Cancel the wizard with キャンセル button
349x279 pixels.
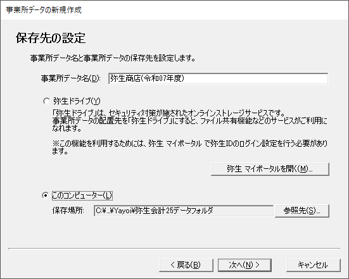(x=313, y=265)
